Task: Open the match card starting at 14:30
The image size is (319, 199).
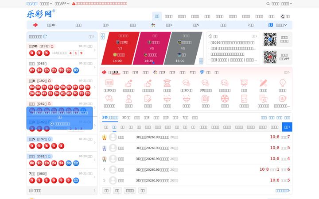Action: coord(152,48)
